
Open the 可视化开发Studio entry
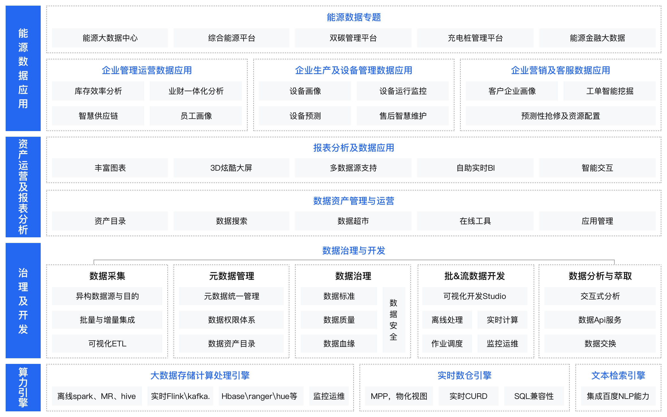tap(475, 296)
